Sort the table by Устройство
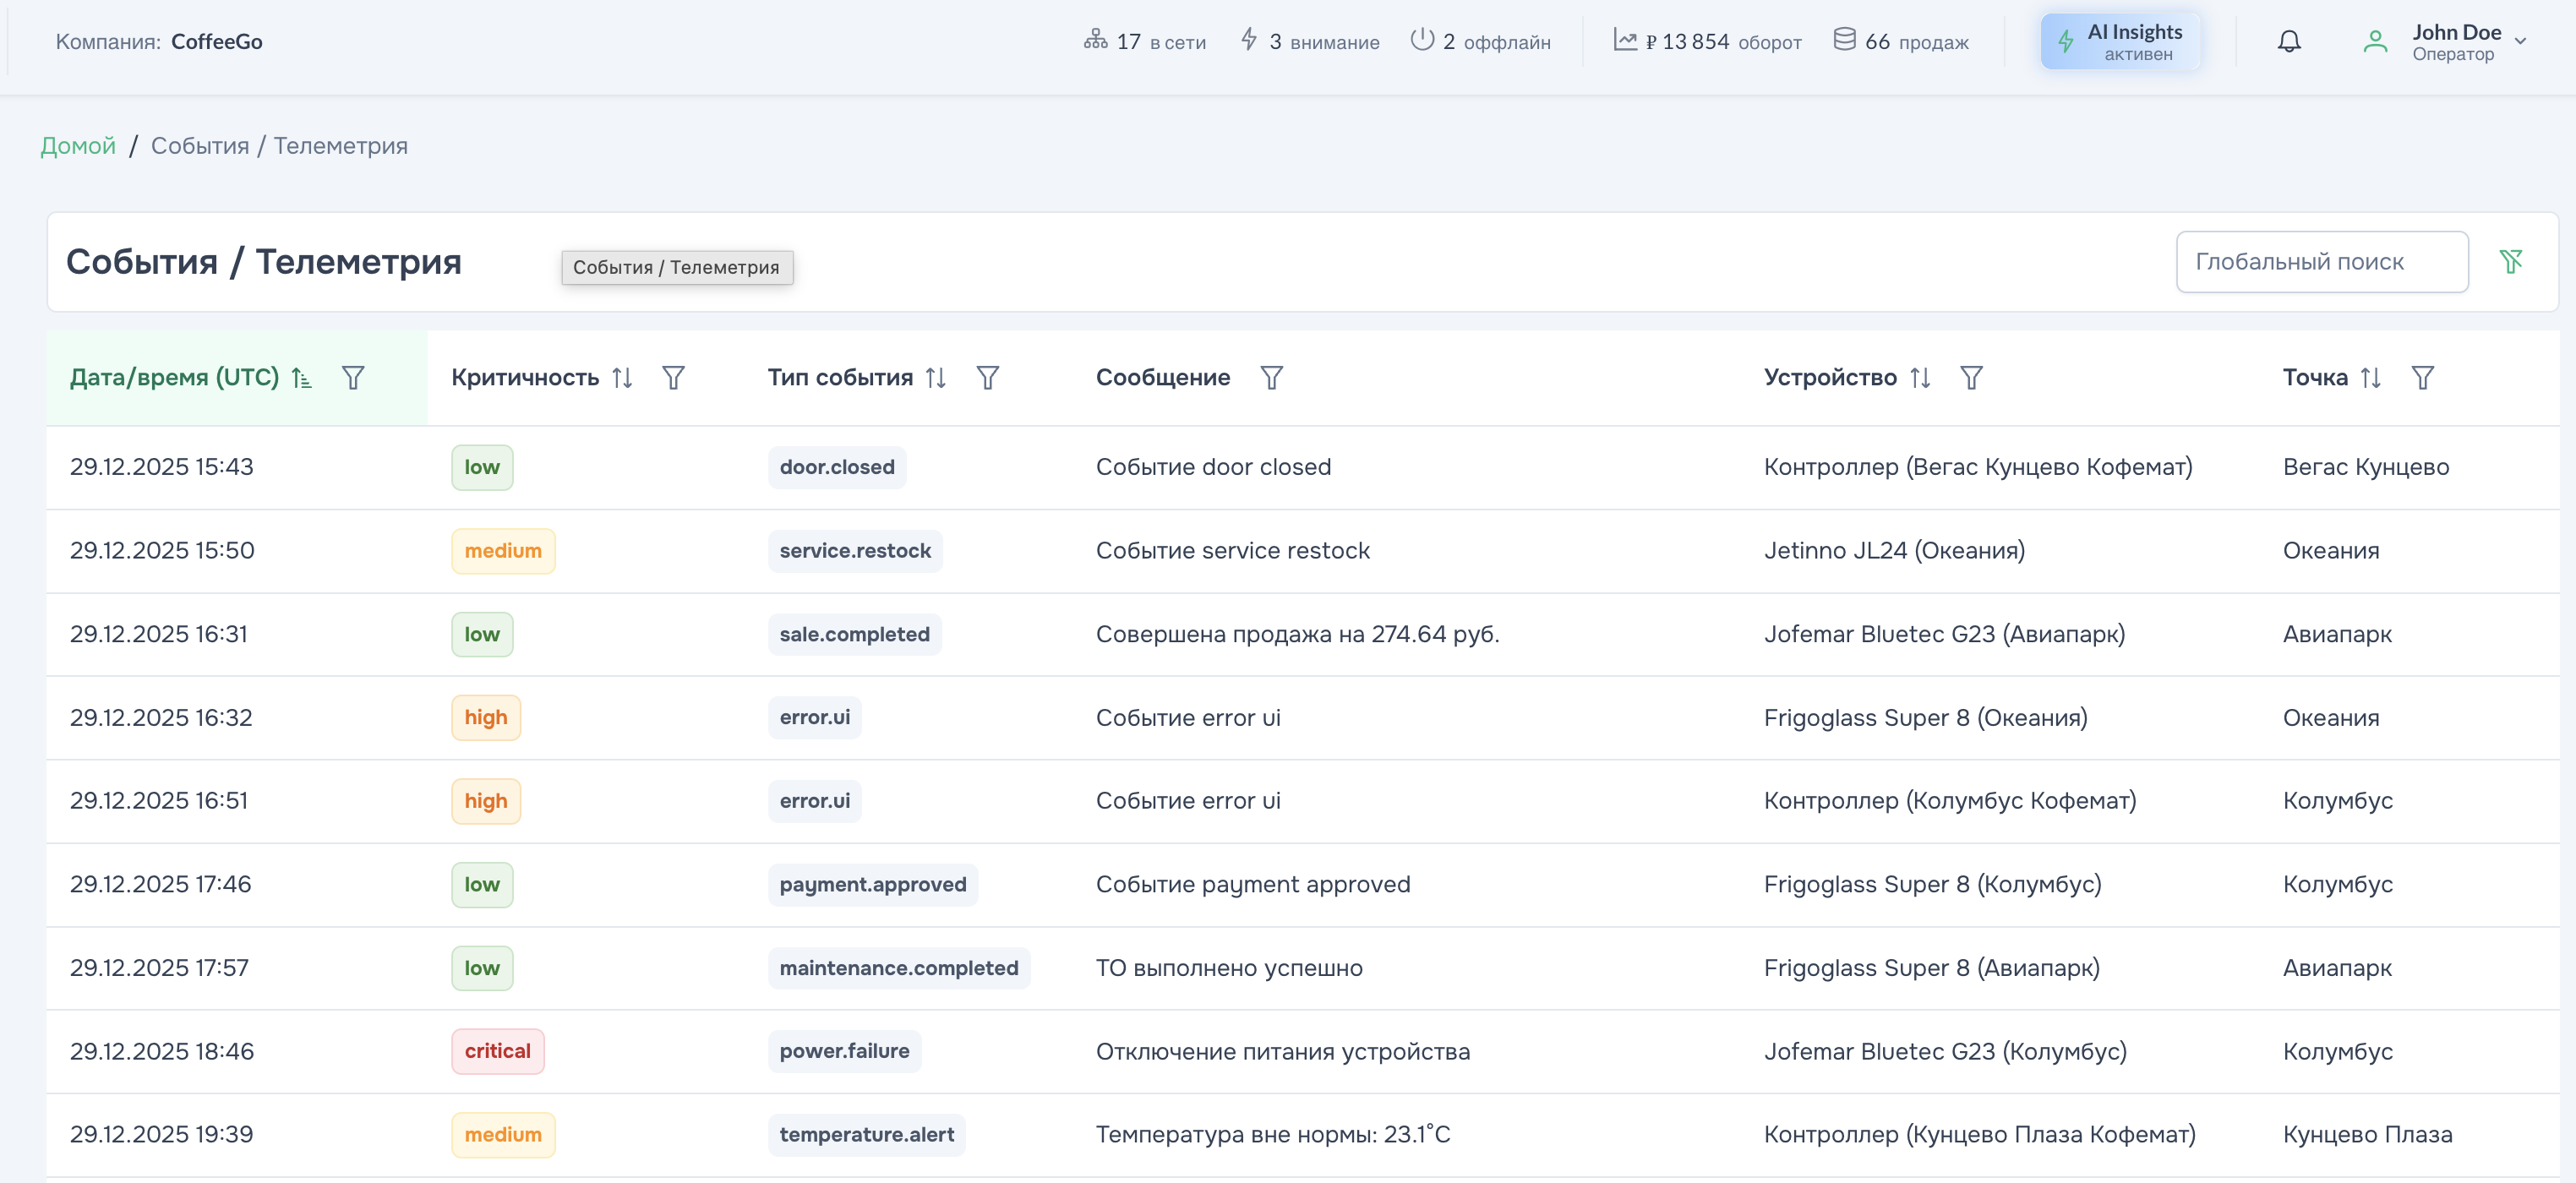Screen dimensions: 2576x1183 1919,378
